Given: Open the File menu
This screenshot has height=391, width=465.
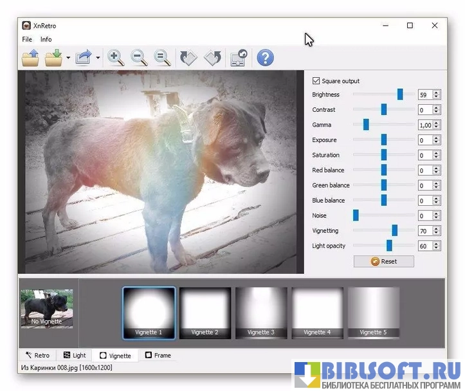Looking at the screenshot, I should pyautogui.click(x=27, y=39).
